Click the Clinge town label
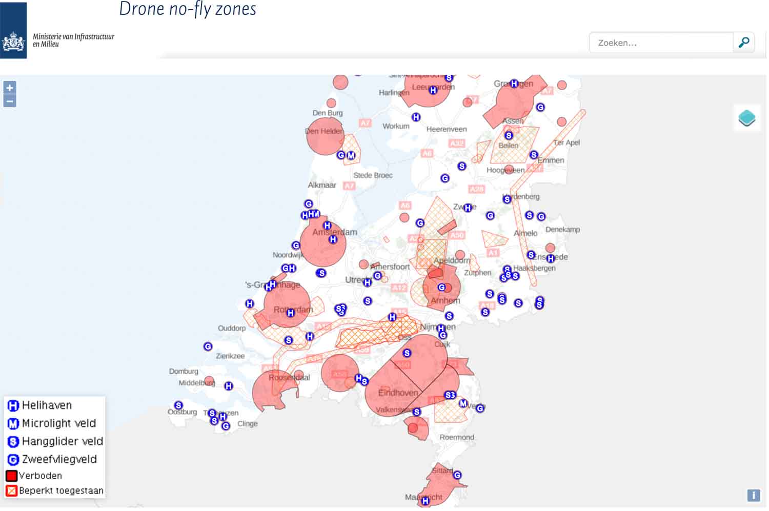769x511 pixels. [248, 424]
